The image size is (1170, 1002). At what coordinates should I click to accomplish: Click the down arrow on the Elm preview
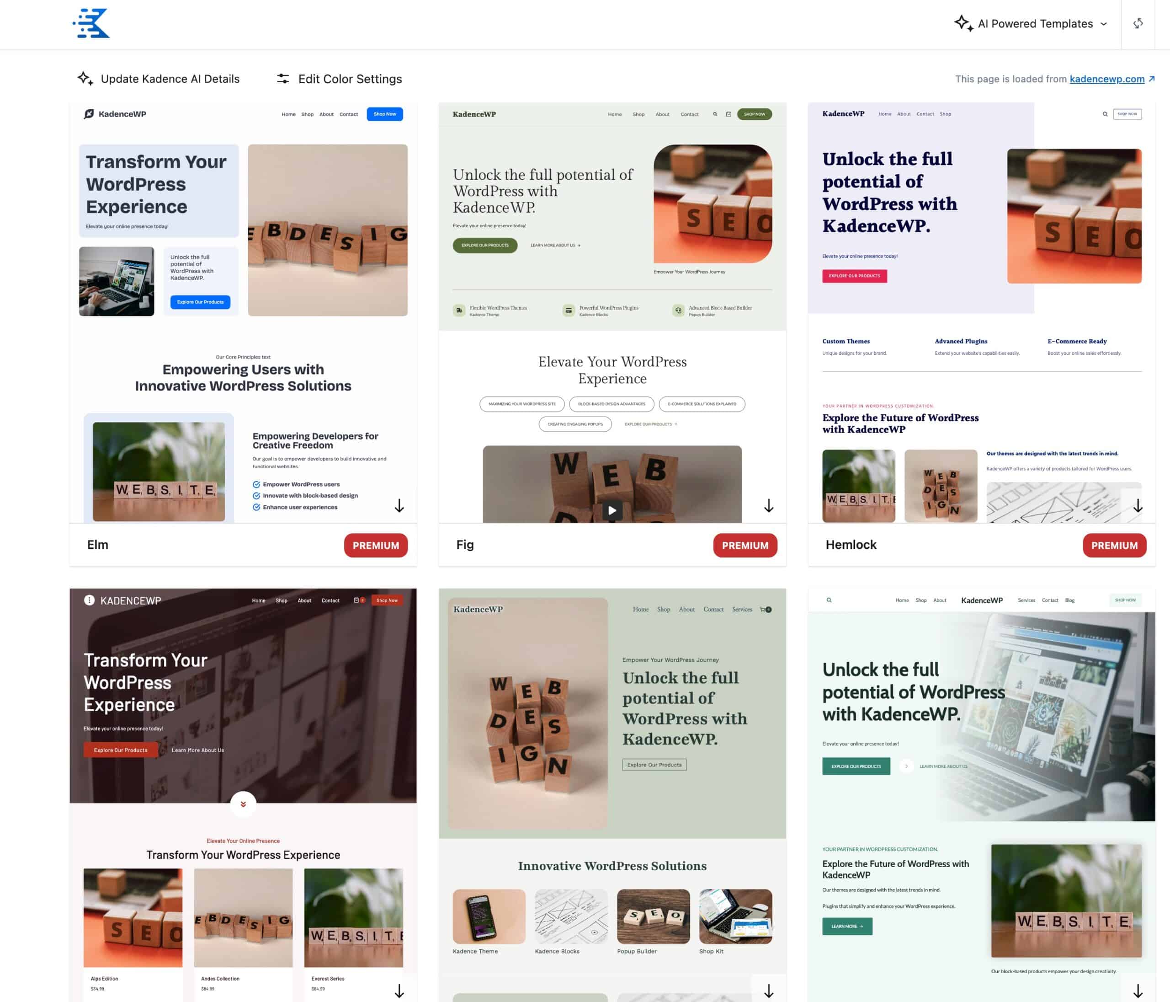399,505
